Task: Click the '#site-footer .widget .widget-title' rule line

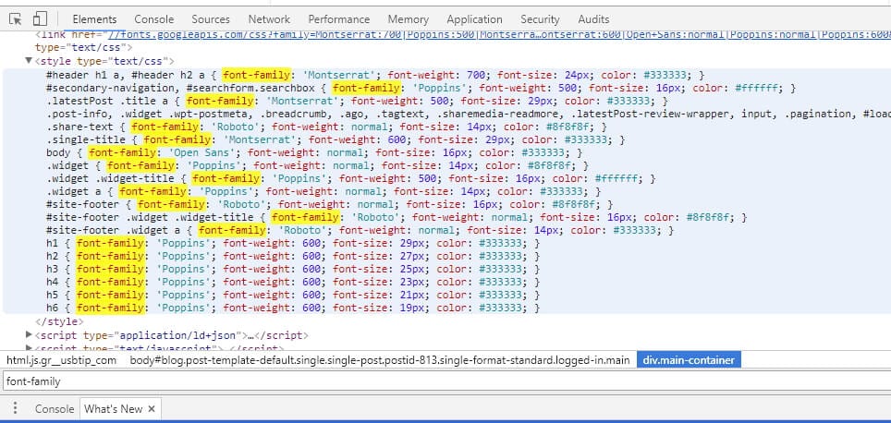Action: pyautogui.click(x=397, y=217)
